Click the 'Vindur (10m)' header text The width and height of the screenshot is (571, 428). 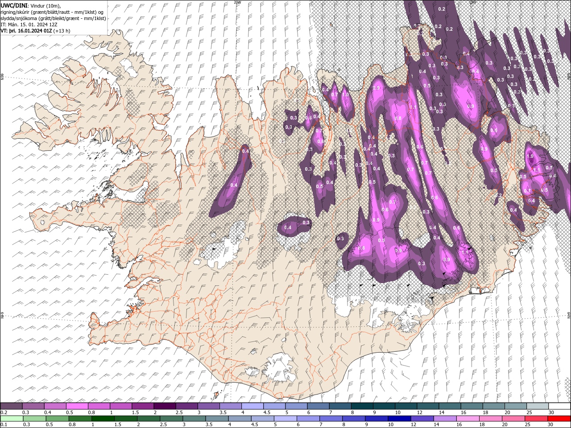click(x=45, y=5)
